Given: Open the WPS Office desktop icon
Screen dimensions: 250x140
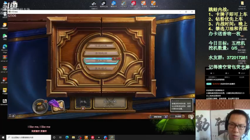Looking at the screenshot, I should coord(4,80).
